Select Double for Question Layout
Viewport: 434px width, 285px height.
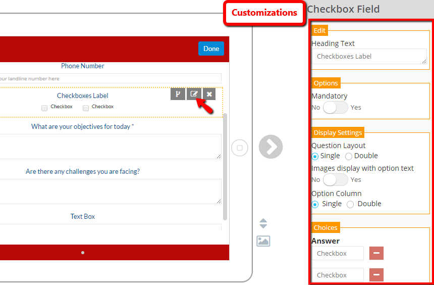tap(349, 156)
